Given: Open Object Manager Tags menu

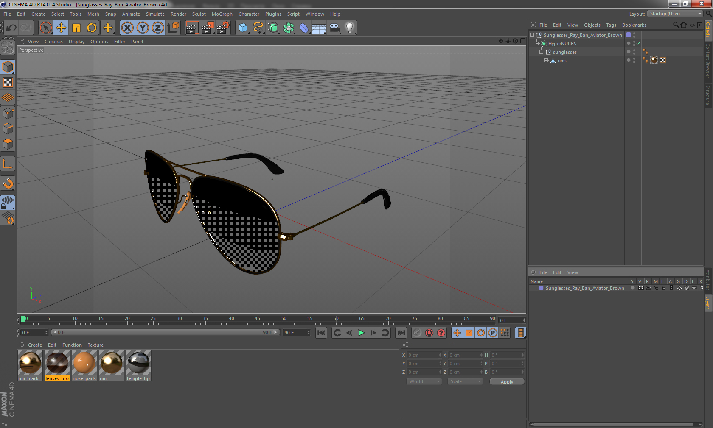Looking at the screenshot, I should 611,25.
